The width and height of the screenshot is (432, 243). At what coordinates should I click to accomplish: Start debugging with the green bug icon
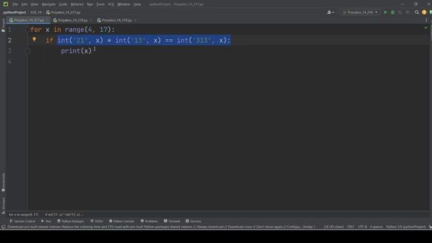[x=393, y=12]
